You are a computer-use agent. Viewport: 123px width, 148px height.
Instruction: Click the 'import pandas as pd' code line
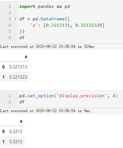44,7
